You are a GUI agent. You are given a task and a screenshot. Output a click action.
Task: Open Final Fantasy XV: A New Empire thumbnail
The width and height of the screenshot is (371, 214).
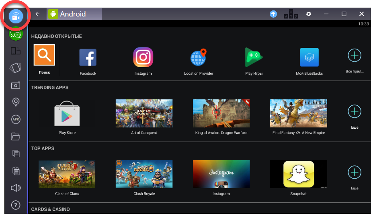point(299,113)
